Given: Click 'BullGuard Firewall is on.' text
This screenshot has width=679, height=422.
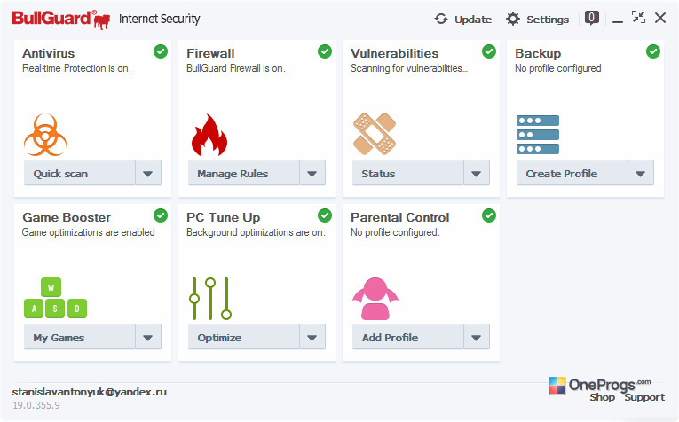Looking at the screenshot, I should 236,68.
